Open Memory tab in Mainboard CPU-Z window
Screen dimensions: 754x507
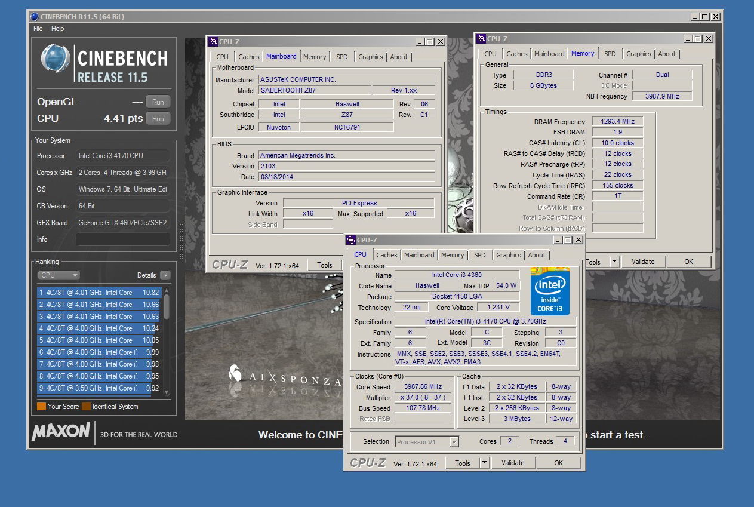[x=315, y=57]
